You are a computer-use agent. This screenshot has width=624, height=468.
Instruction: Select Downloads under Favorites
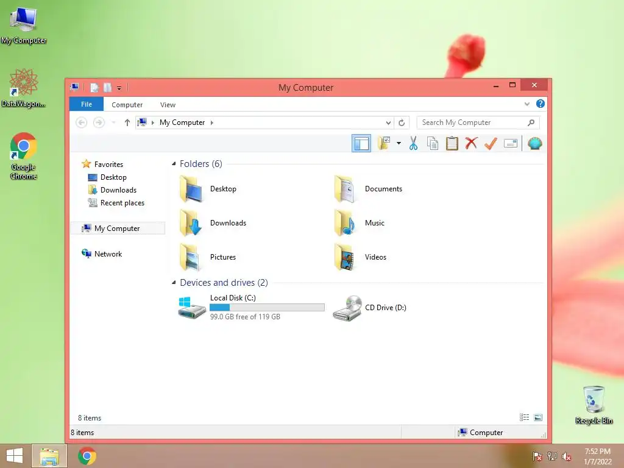112,190
